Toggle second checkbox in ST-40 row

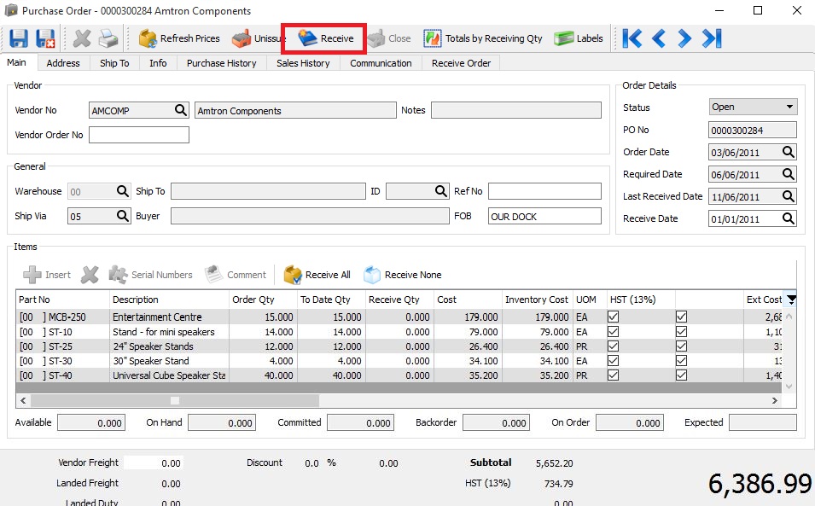[x=681, y=375]
